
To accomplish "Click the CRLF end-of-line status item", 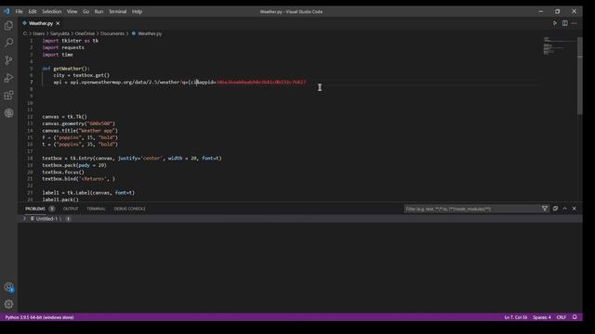I will pos(562,317).
